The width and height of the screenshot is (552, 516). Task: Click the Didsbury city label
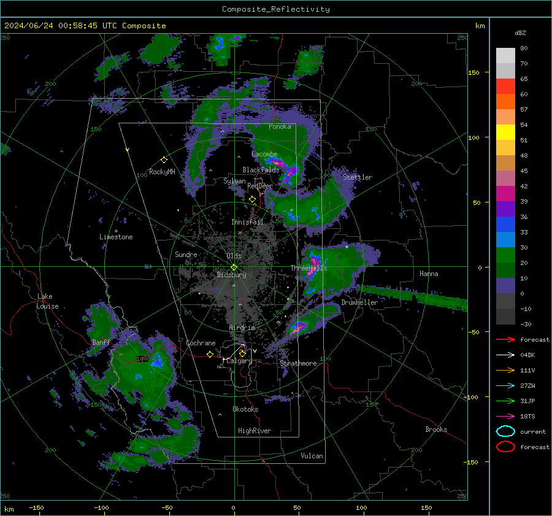(x=231, y=275)
